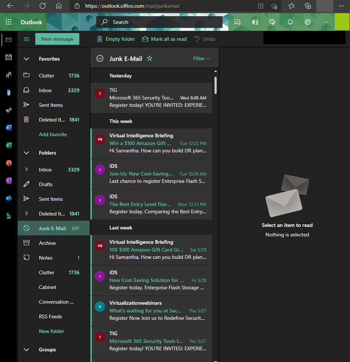The width and height of the screenshot is (350, 362).
Task: Select the VB avatar on Tue 12:22 PM message
Action: (100, 139)
